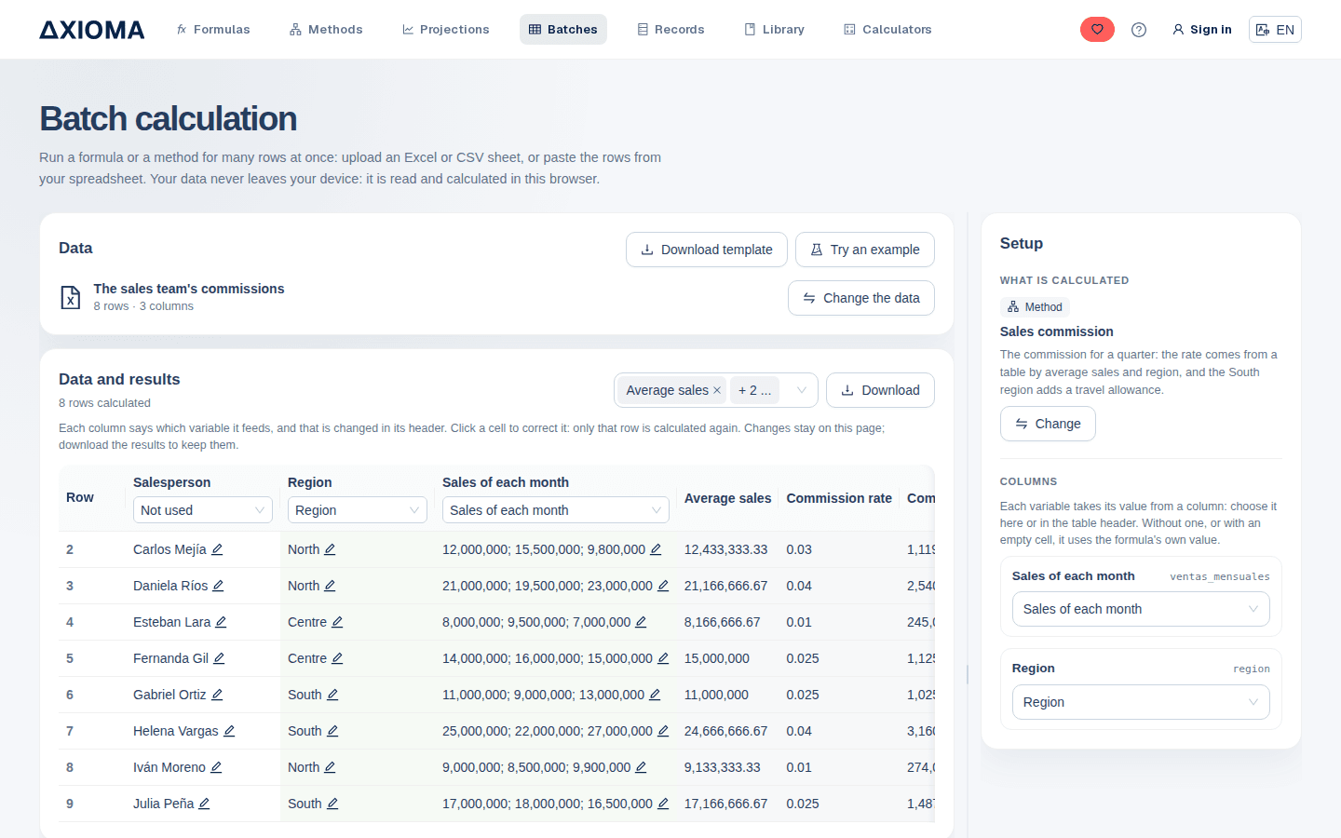Viewport: 1341px width, 838px height.
Task: Open Region column header dropdown in table
Action: pyautogui.click(x=358, y=510)
